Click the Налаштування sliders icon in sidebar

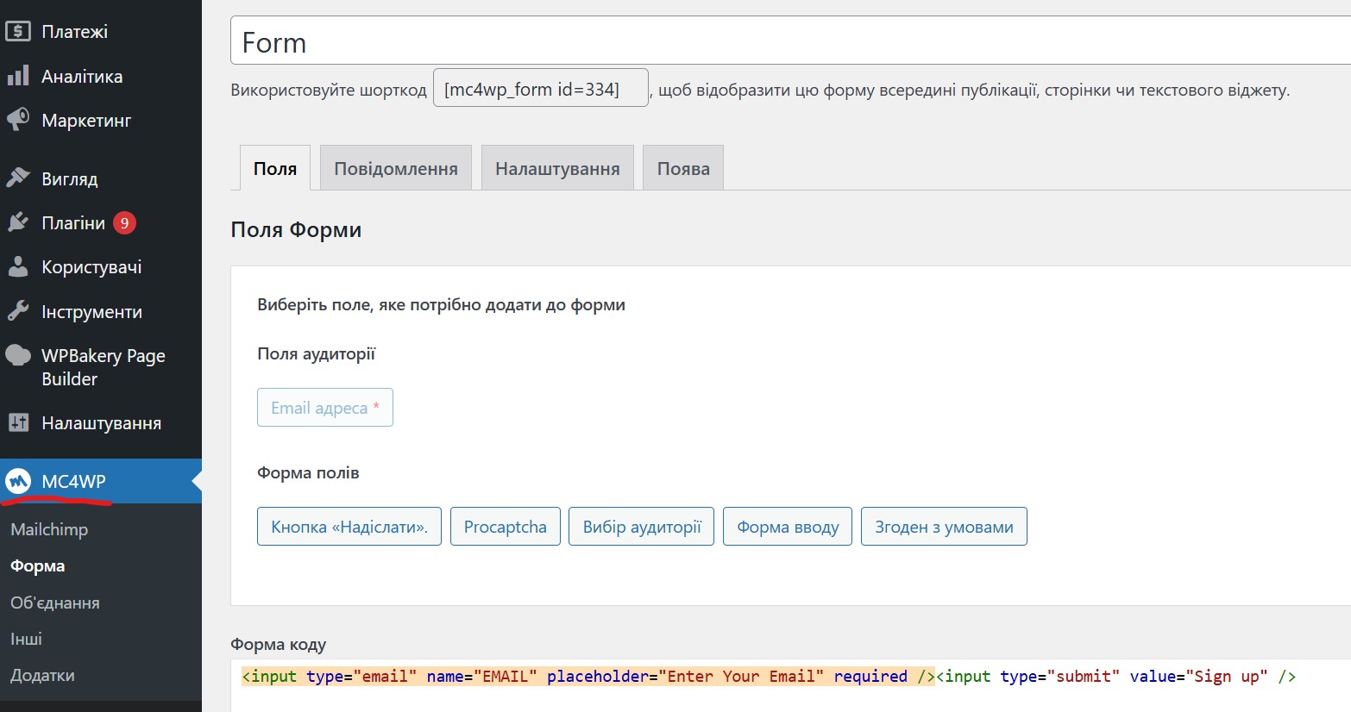18,422
